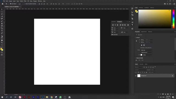176x99 pixels.
Task: Open the 8 Bits/Channel dropdown
Action: click(x=147, y=53)
